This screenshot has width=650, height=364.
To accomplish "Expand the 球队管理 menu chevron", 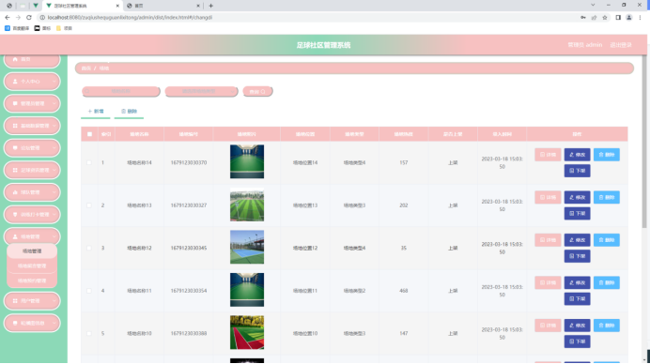I will pos(54,192).
